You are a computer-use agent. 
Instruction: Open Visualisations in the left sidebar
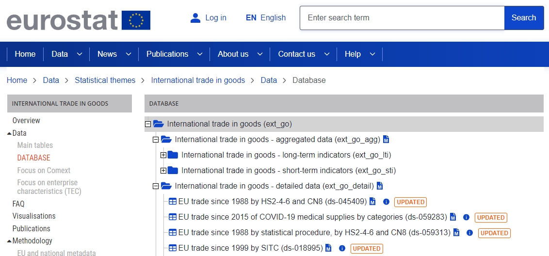coord(34,216)
